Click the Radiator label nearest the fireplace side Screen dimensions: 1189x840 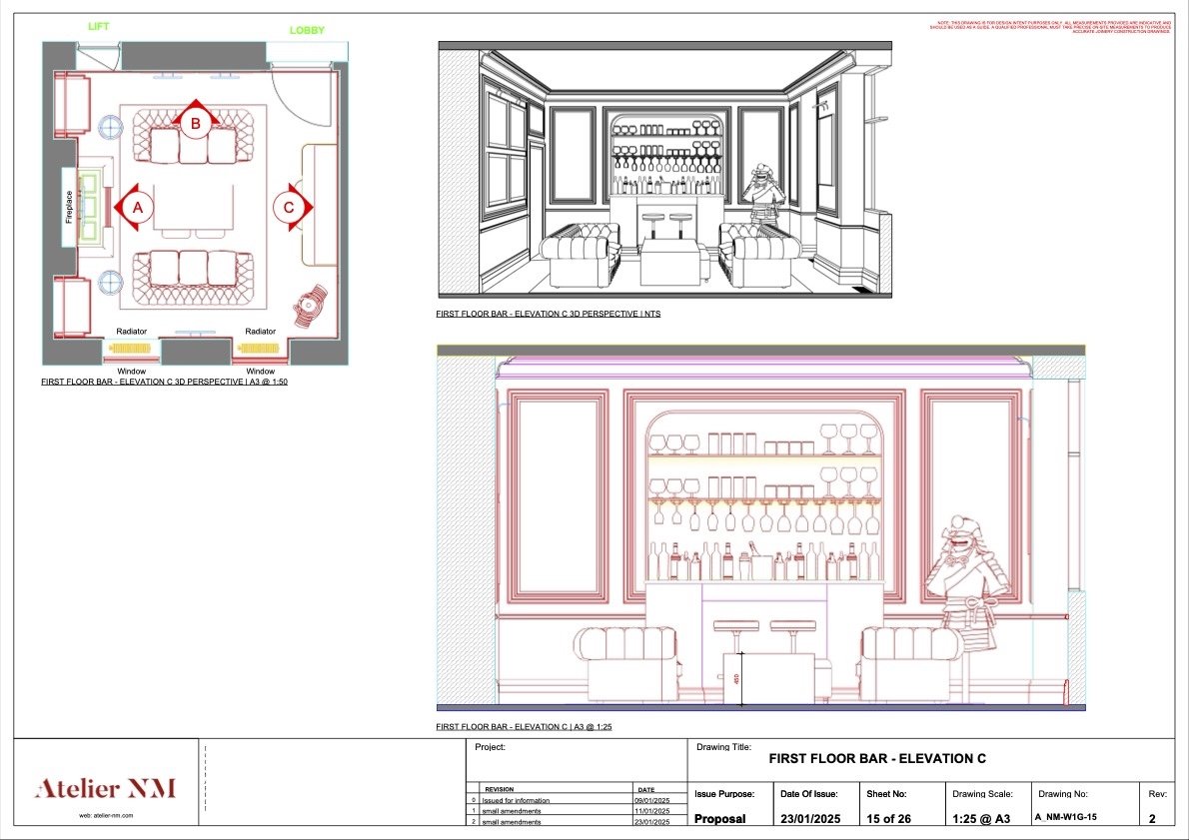(131, 332)
